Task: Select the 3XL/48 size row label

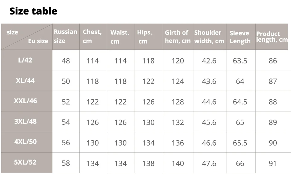Action: point(25,121)
